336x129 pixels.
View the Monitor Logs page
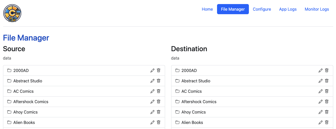(x=317, y=9)
